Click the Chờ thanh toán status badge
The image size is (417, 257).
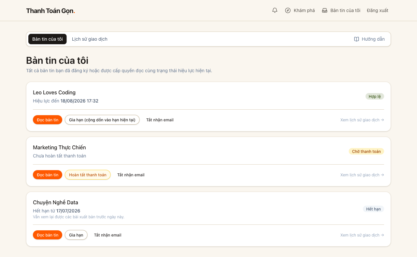(366, 151)
